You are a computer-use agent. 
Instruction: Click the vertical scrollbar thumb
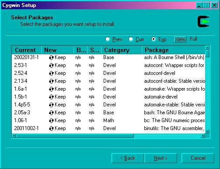[207, 53]
